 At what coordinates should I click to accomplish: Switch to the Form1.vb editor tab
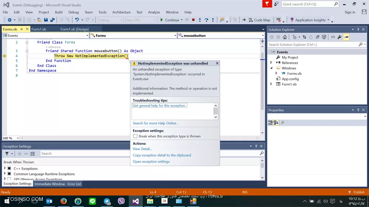[39, 29]
